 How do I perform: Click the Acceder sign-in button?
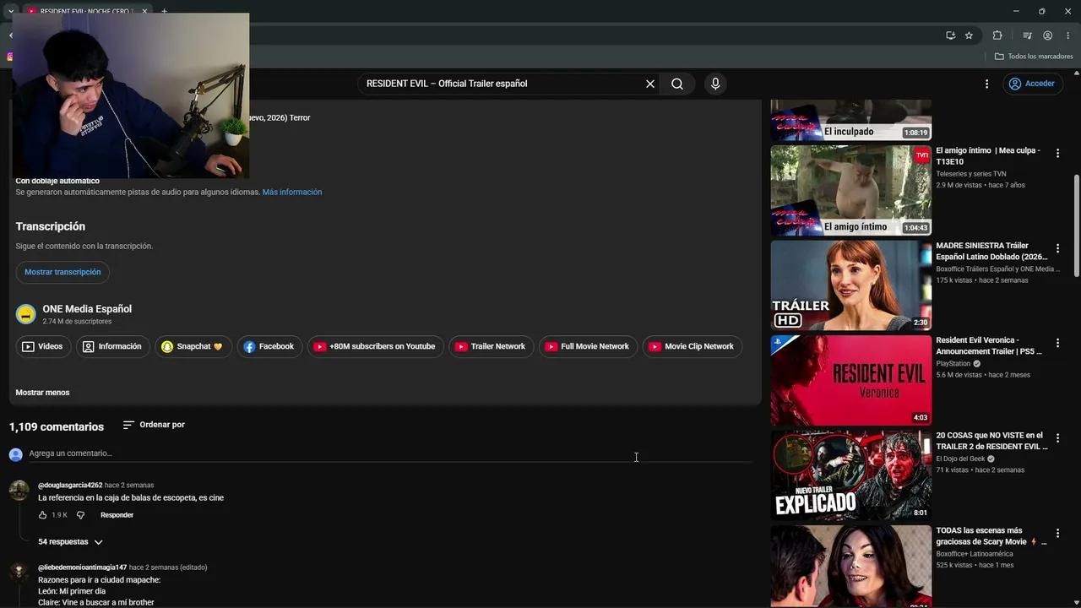[1031, 84]
